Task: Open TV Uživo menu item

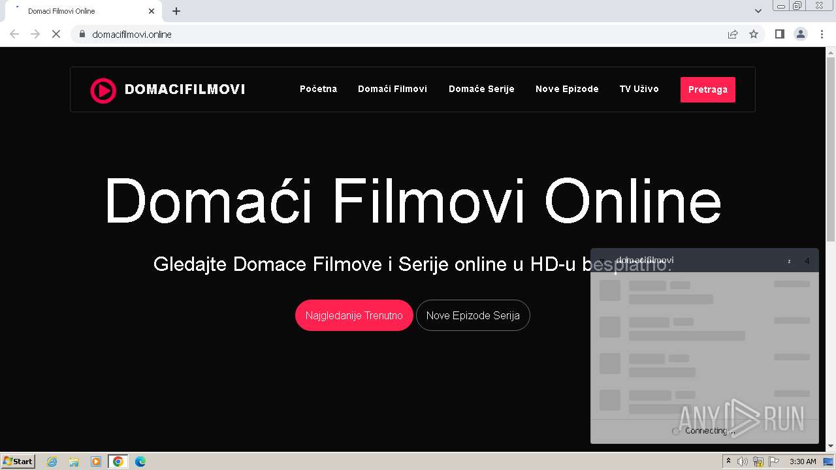Action: [x=639, y=89]
